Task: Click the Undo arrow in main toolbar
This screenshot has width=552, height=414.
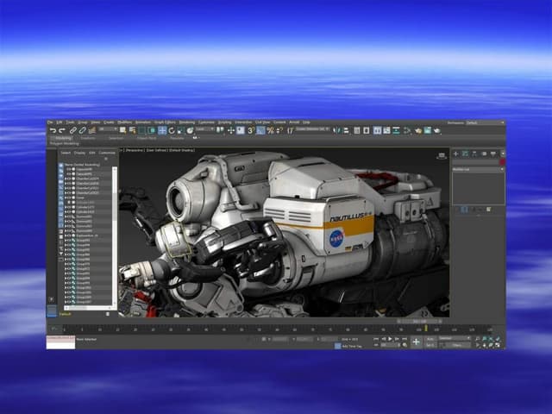Action: point(52,130)
